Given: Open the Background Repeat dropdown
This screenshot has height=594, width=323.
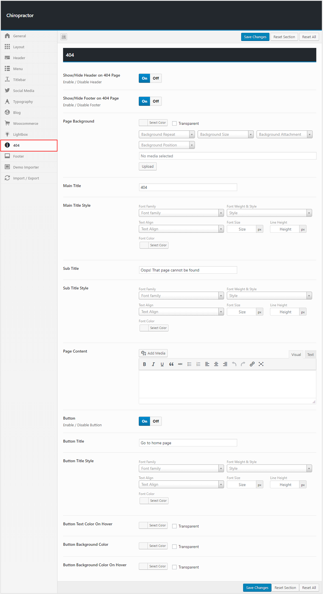Looking at the screenshot, I should [167, 134].
